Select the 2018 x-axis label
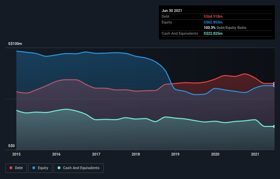The image size is (280, 179). pyautogui.click(x=136, y=154)
